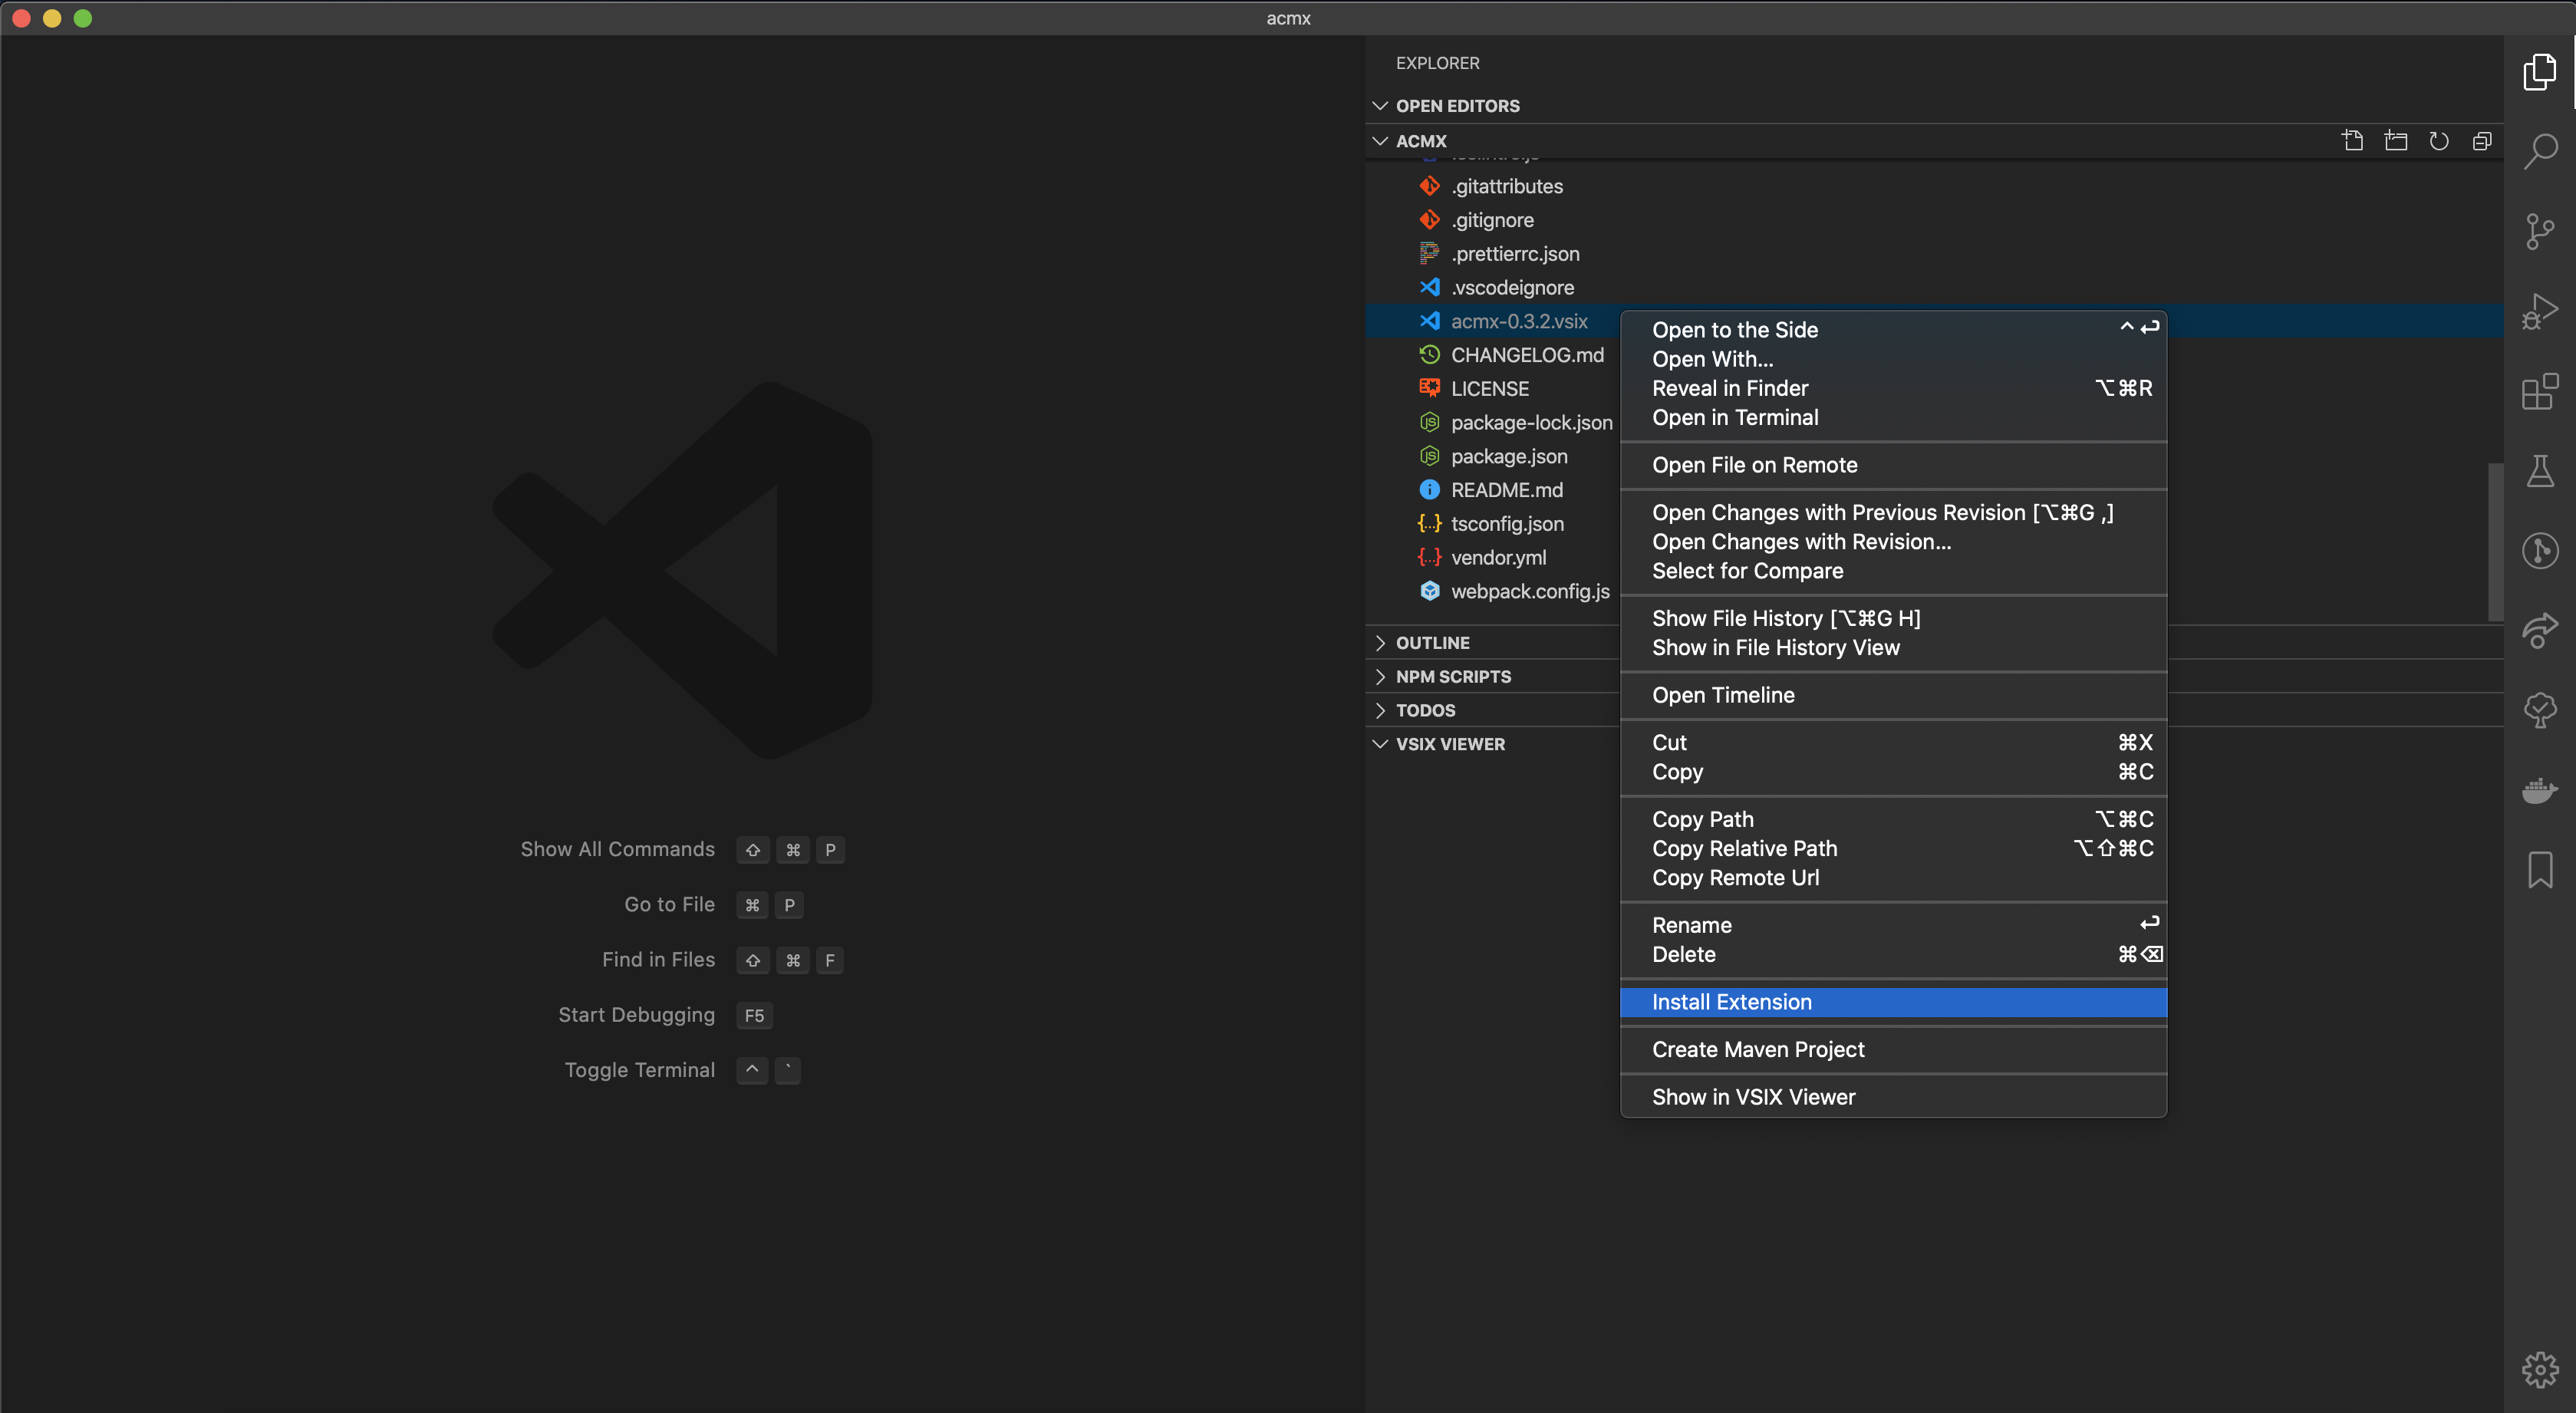Image resolution: width=2576 pixels, height=1413 pixels.
Task: Expand the OUTLINE section
Action: pos(1492,643)
